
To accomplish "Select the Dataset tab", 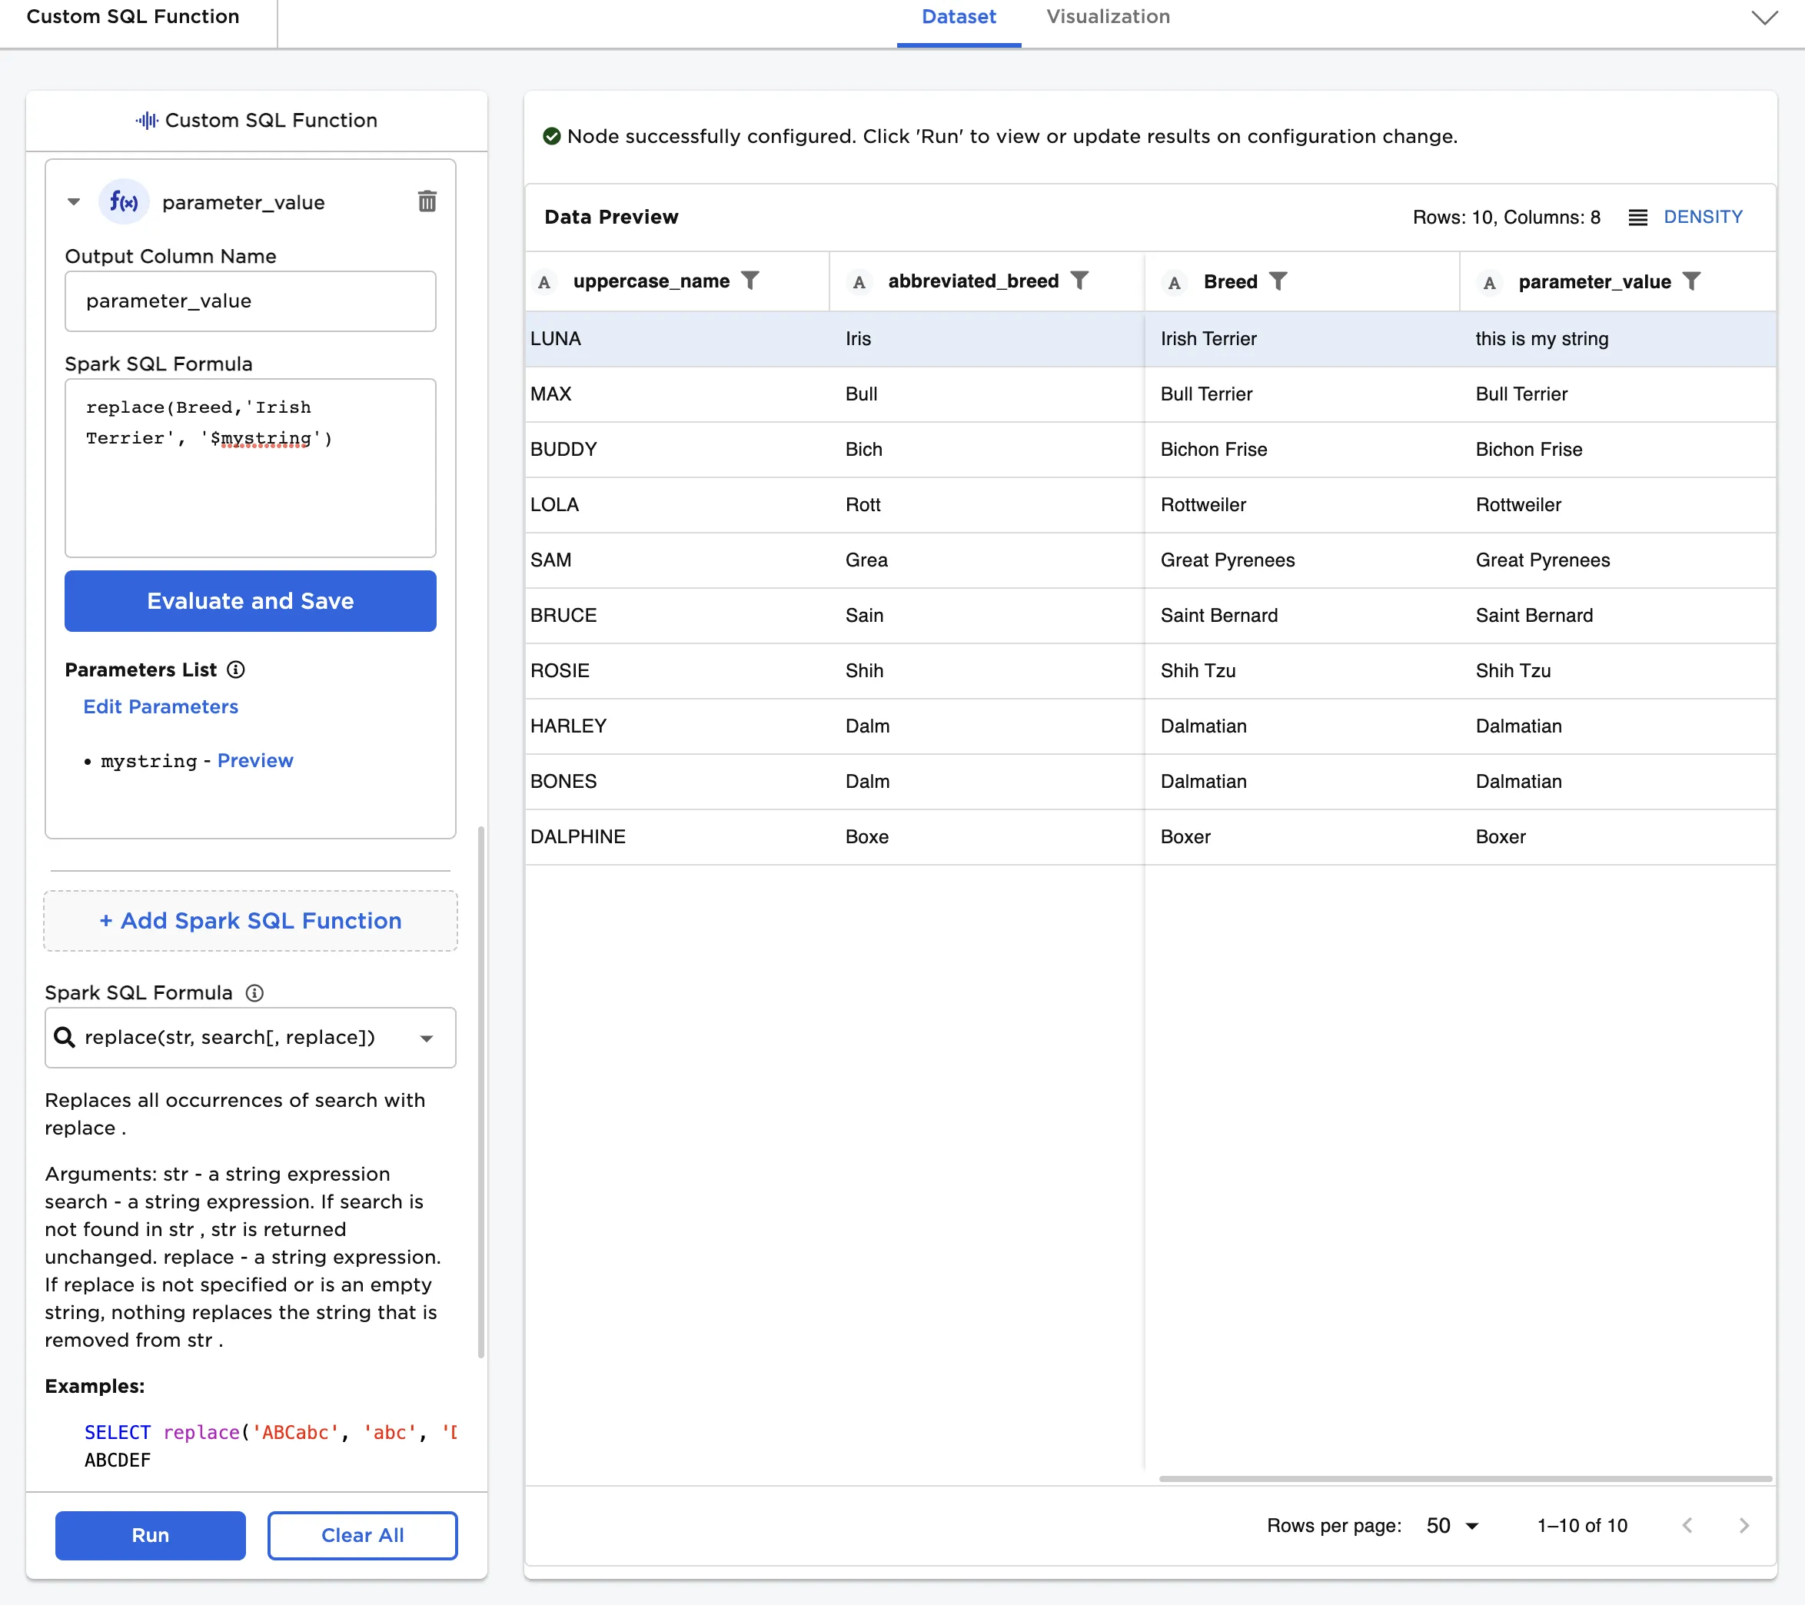I will tap(958, 17).
